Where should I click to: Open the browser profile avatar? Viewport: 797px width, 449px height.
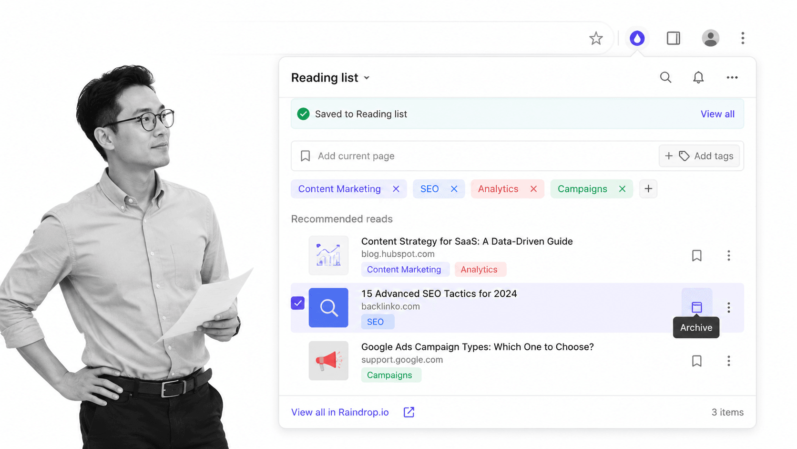[x=710, y=38]
